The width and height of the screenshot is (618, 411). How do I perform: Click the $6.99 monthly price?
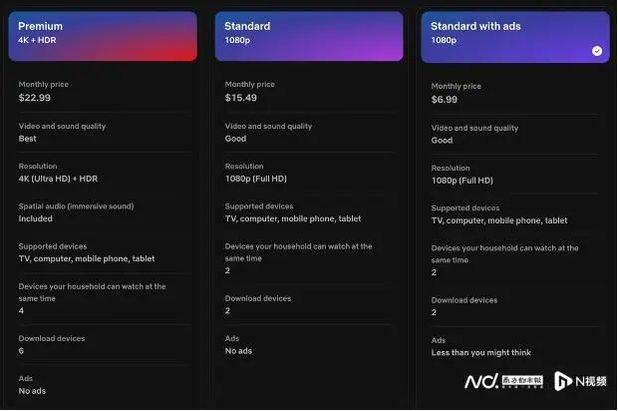(x=445, y=100)
